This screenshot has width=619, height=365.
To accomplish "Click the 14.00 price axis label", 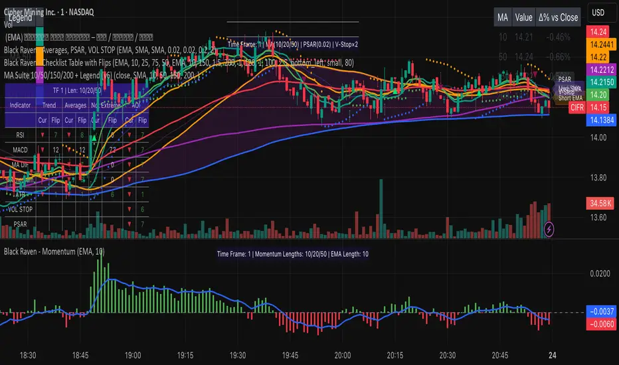I will click(598, 138).
